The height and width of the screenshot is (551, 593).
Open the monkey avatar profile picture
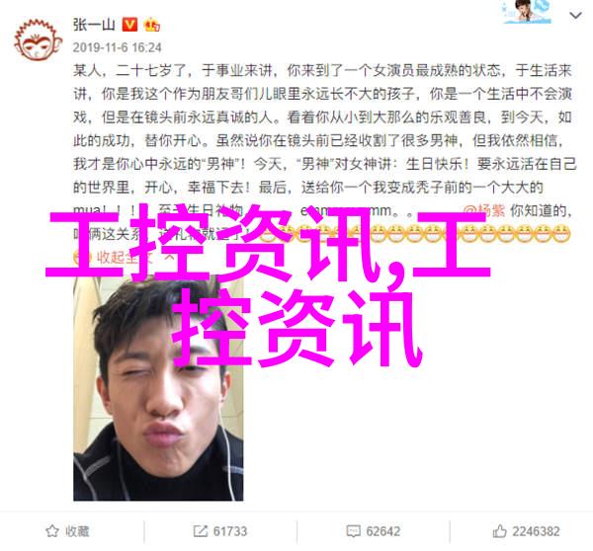[39, 40]
